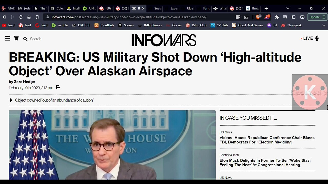The image size is (328, 184).
Task: Switch to the UN p tab
Action: pyautogui.click(x=89, y=8)
